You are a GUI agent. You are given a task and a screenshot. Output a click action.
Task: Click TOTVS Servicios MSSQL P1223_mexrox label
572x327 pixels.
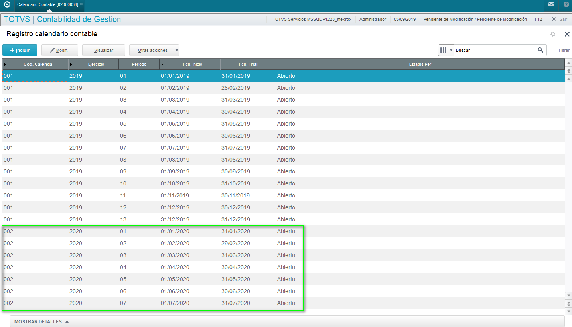[x=312, y=19]
